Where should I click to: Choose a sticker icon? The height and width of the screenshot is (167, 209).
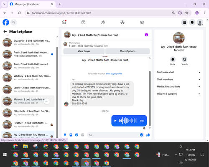point(76,135)
